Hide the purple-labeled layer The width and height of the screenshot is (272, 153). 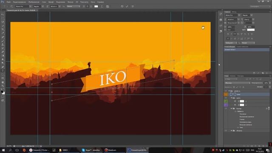[x=226, y=105]
